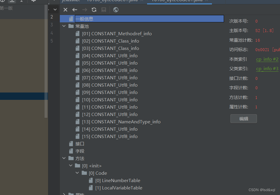Image resolution: width=280 pixels, height=195 pixels.
Task: Click the forward arrow icon in the toolbar
Action: point(85,10)
